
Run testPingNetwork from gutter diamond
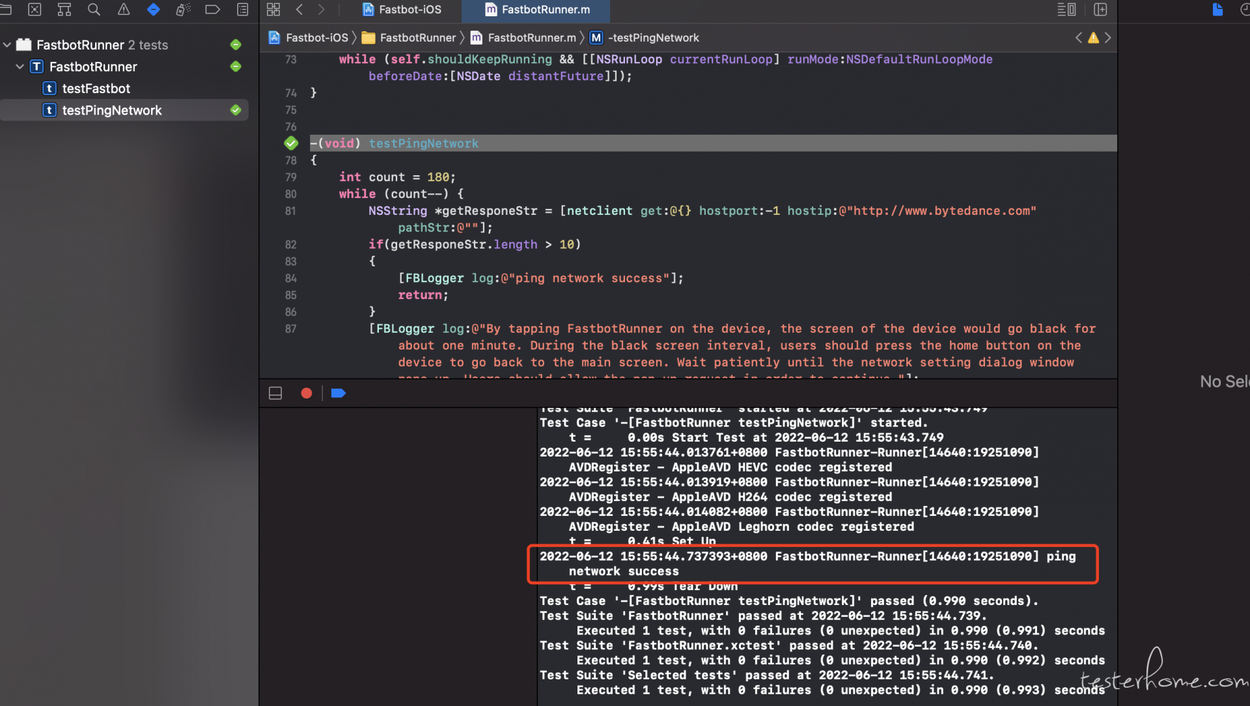coord(291,143)
